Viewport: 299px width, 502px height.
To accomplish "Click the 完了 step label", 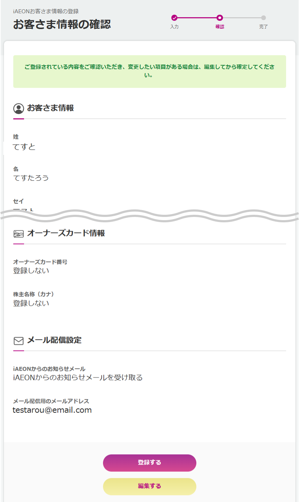I will click(263, 27).
